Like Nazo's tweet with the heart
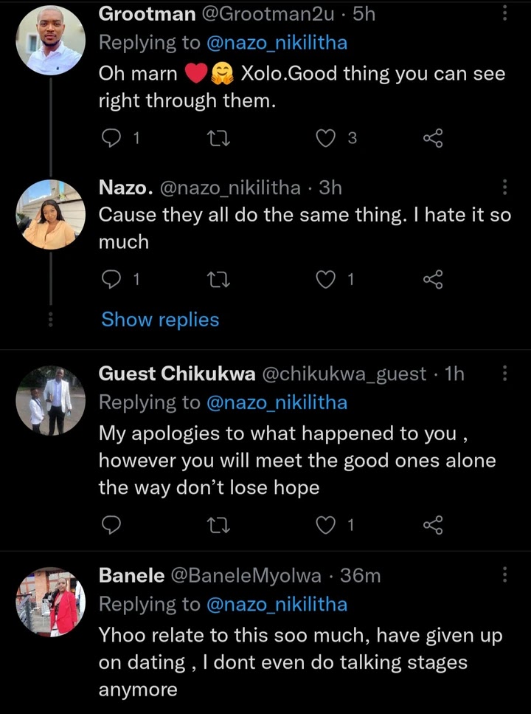This screenshot has width=531, height=714. point(325,279)
